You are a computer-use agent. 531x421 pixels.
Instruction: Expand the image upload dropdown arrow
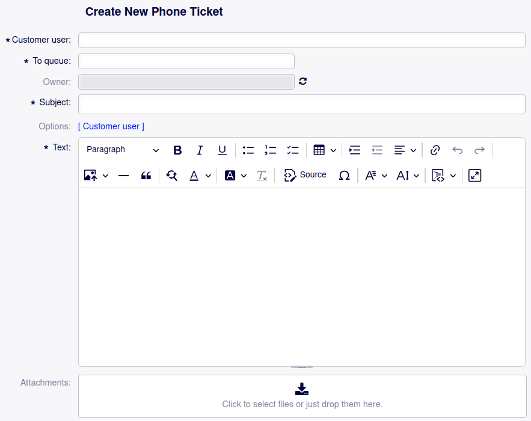[x=105, y=176]
